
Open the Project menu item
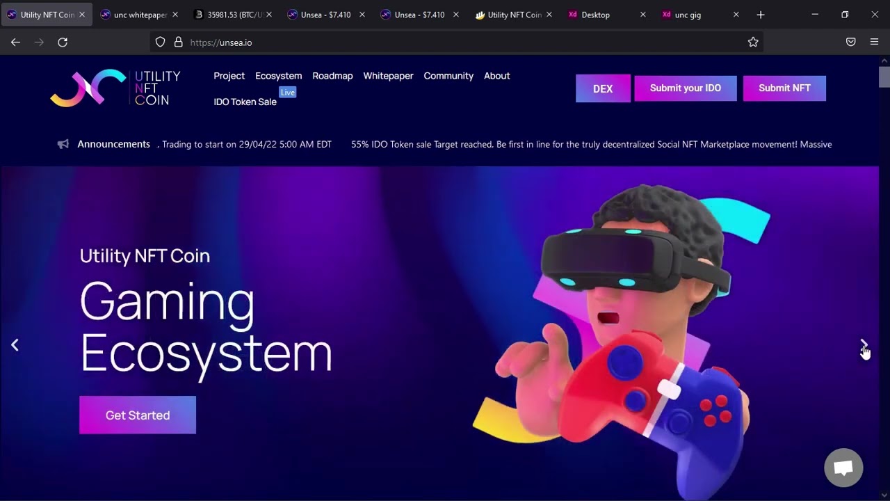coord(229,76)
